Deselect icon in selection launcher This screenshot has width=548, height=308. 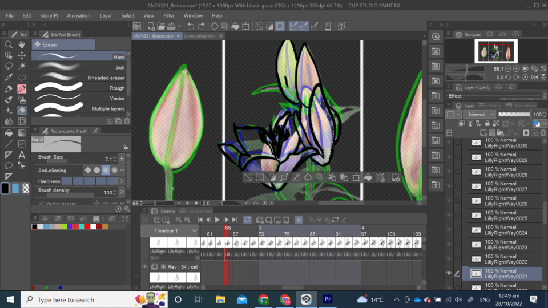[x=248, y=177]
